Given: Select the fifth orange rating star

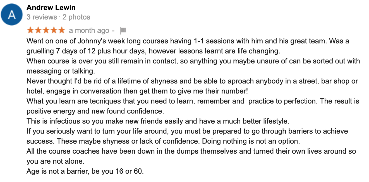Looking at the screenshot, I should [x=61, y=30].
